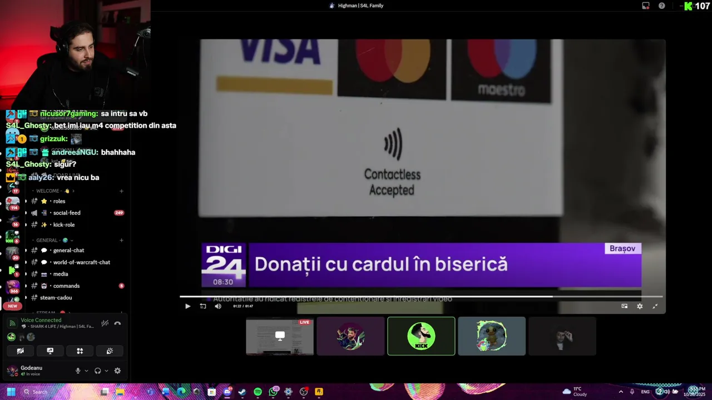The height and width of the screenshot is (400, 712).
Task: Play the Digi24 stream video
Action: 187,306
